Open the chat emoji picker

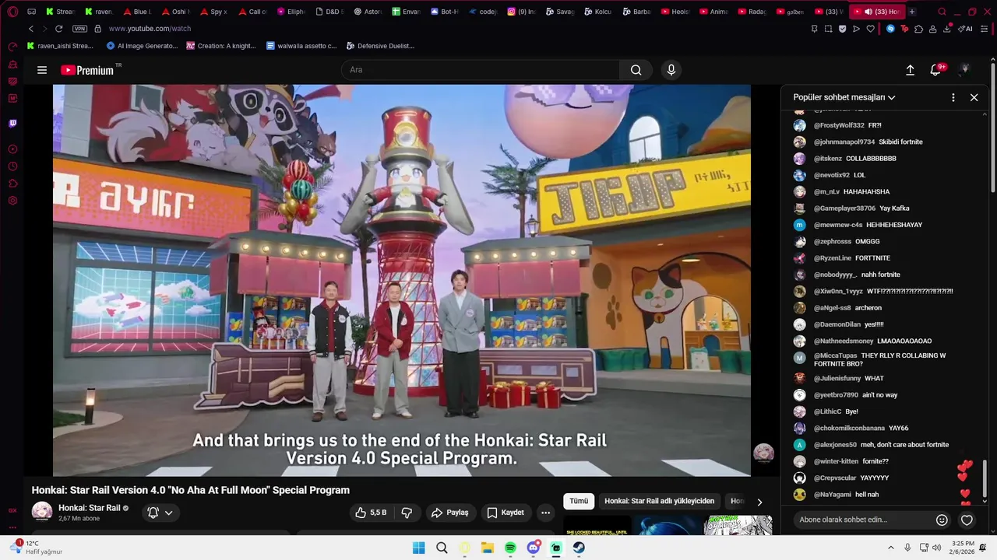(942, 520)
